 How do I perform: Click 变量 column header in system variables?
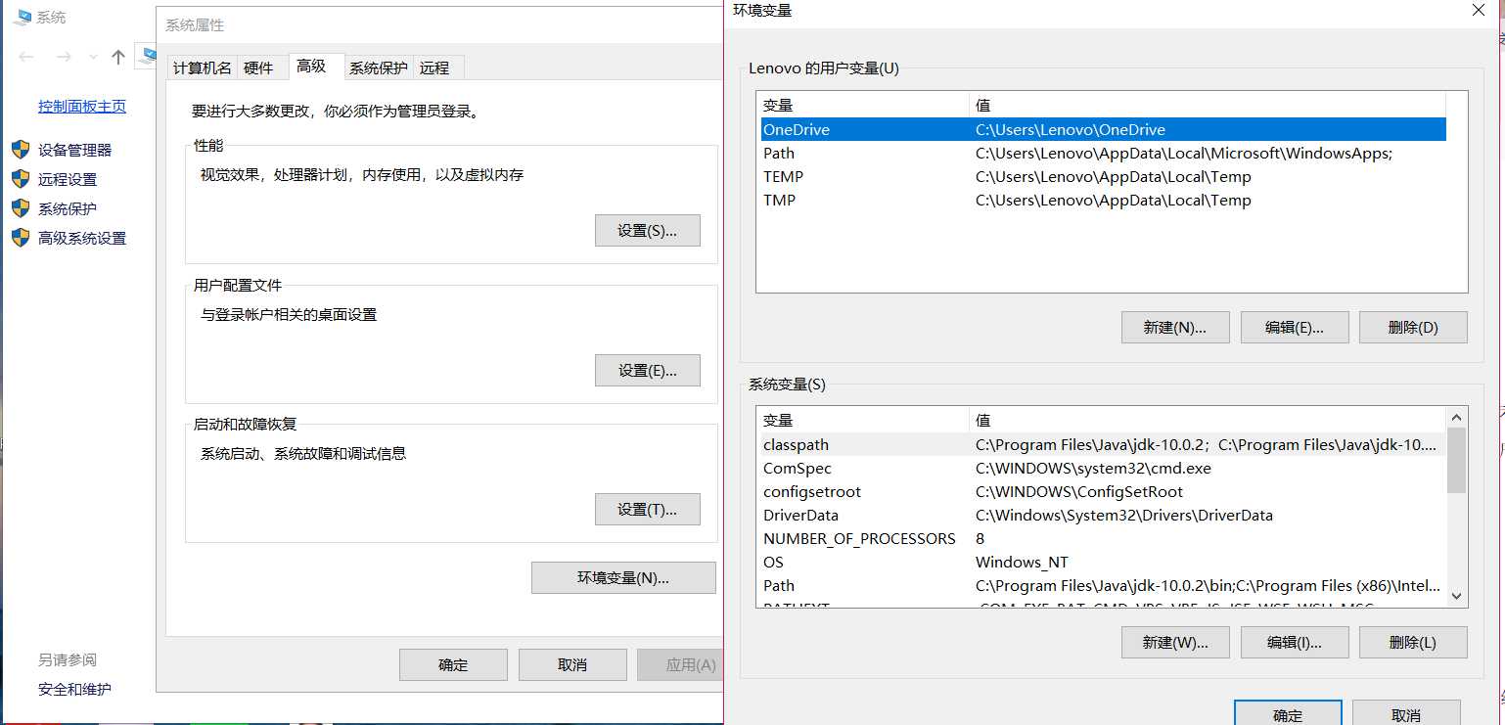click(x=863, y=420)
